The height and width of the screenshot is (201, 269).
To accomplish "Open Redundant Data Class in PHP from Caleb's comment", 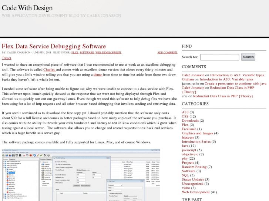I will point(218,90).
